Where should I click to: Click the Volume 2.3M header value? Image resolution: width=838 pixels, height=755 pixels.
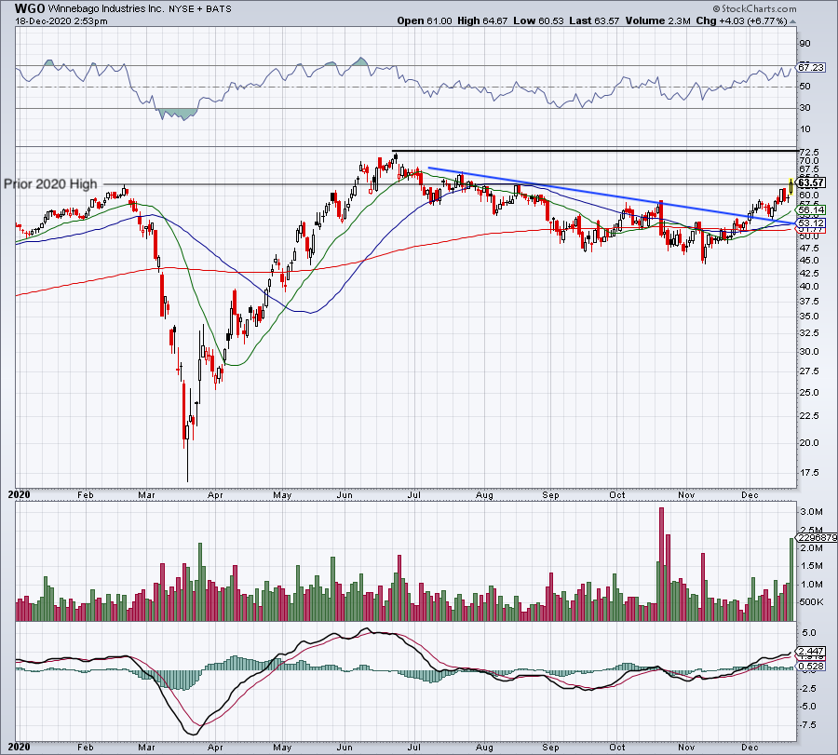658,21
